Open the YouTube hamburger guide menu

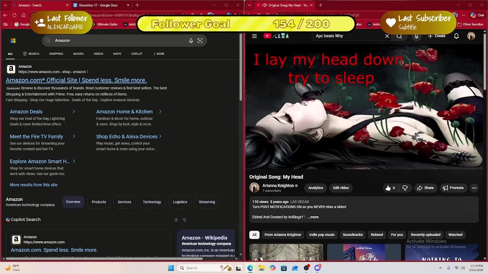254,36
